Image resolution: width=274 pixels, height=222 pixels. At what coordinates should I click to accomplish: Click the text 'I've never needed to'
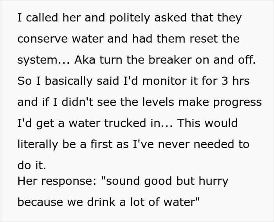191,144
